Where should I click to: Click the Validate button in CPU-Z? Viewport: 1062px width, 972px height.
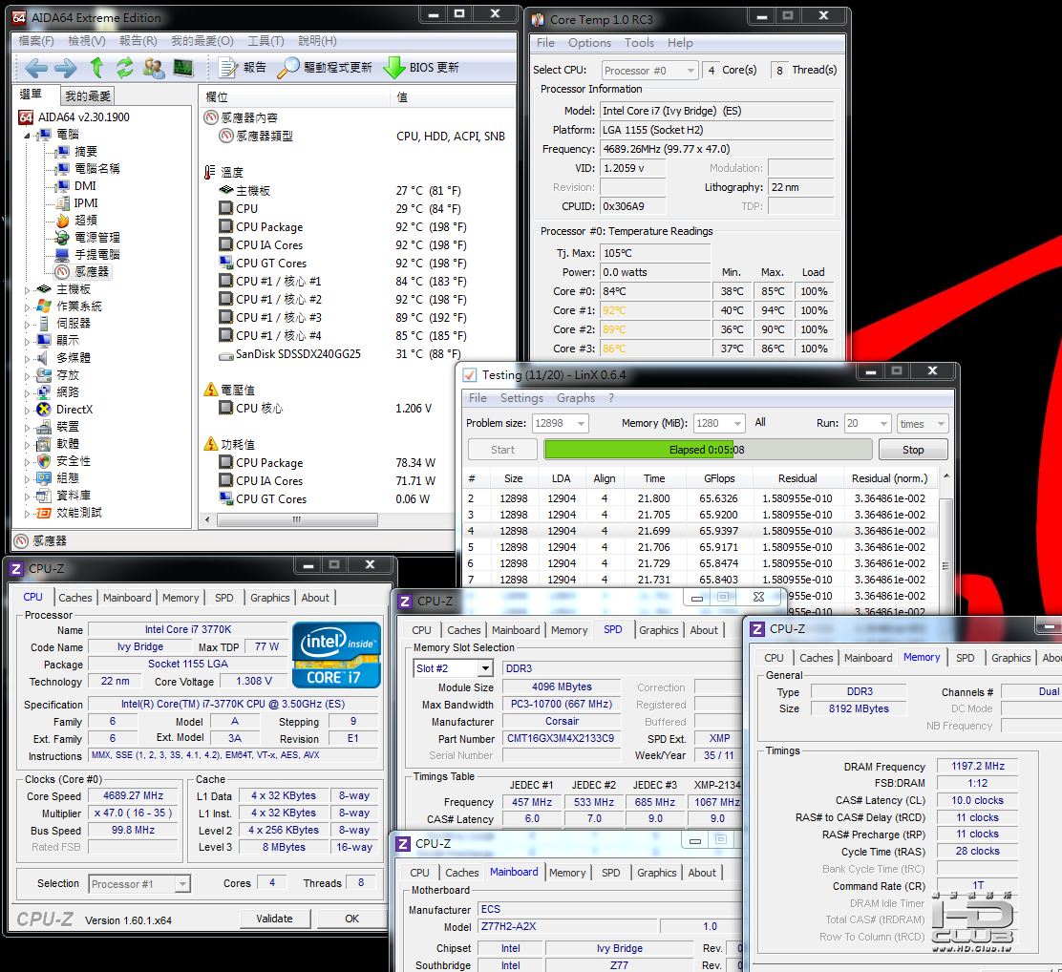[274, 919]
